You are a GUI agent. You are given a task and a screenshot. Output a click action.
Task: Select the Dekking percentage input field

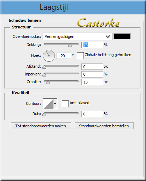pos(92,45)
